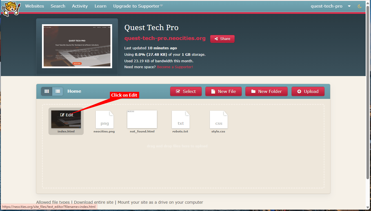Open the Learn menu item
The image size is (371, 211).
click(101, 6)
